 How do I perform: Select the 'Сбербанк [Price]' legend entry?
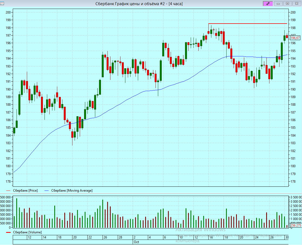click(25, 191)
